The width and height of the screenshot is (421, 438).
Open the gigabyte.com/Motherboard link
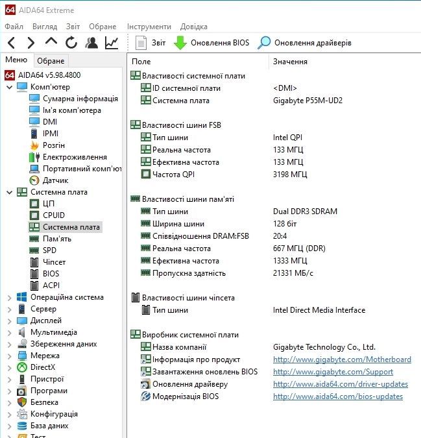click(x=342, y=359)
